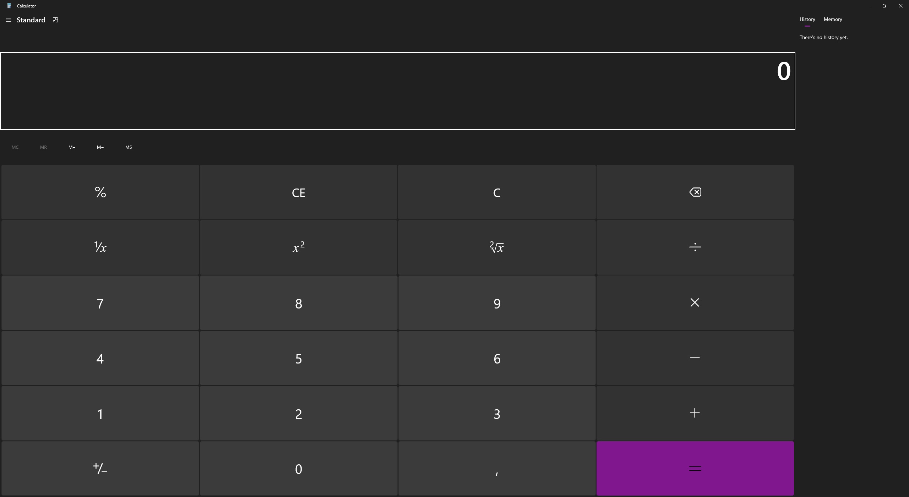Select the History tab
Screen dimensions: 909x497
[807, 19]
